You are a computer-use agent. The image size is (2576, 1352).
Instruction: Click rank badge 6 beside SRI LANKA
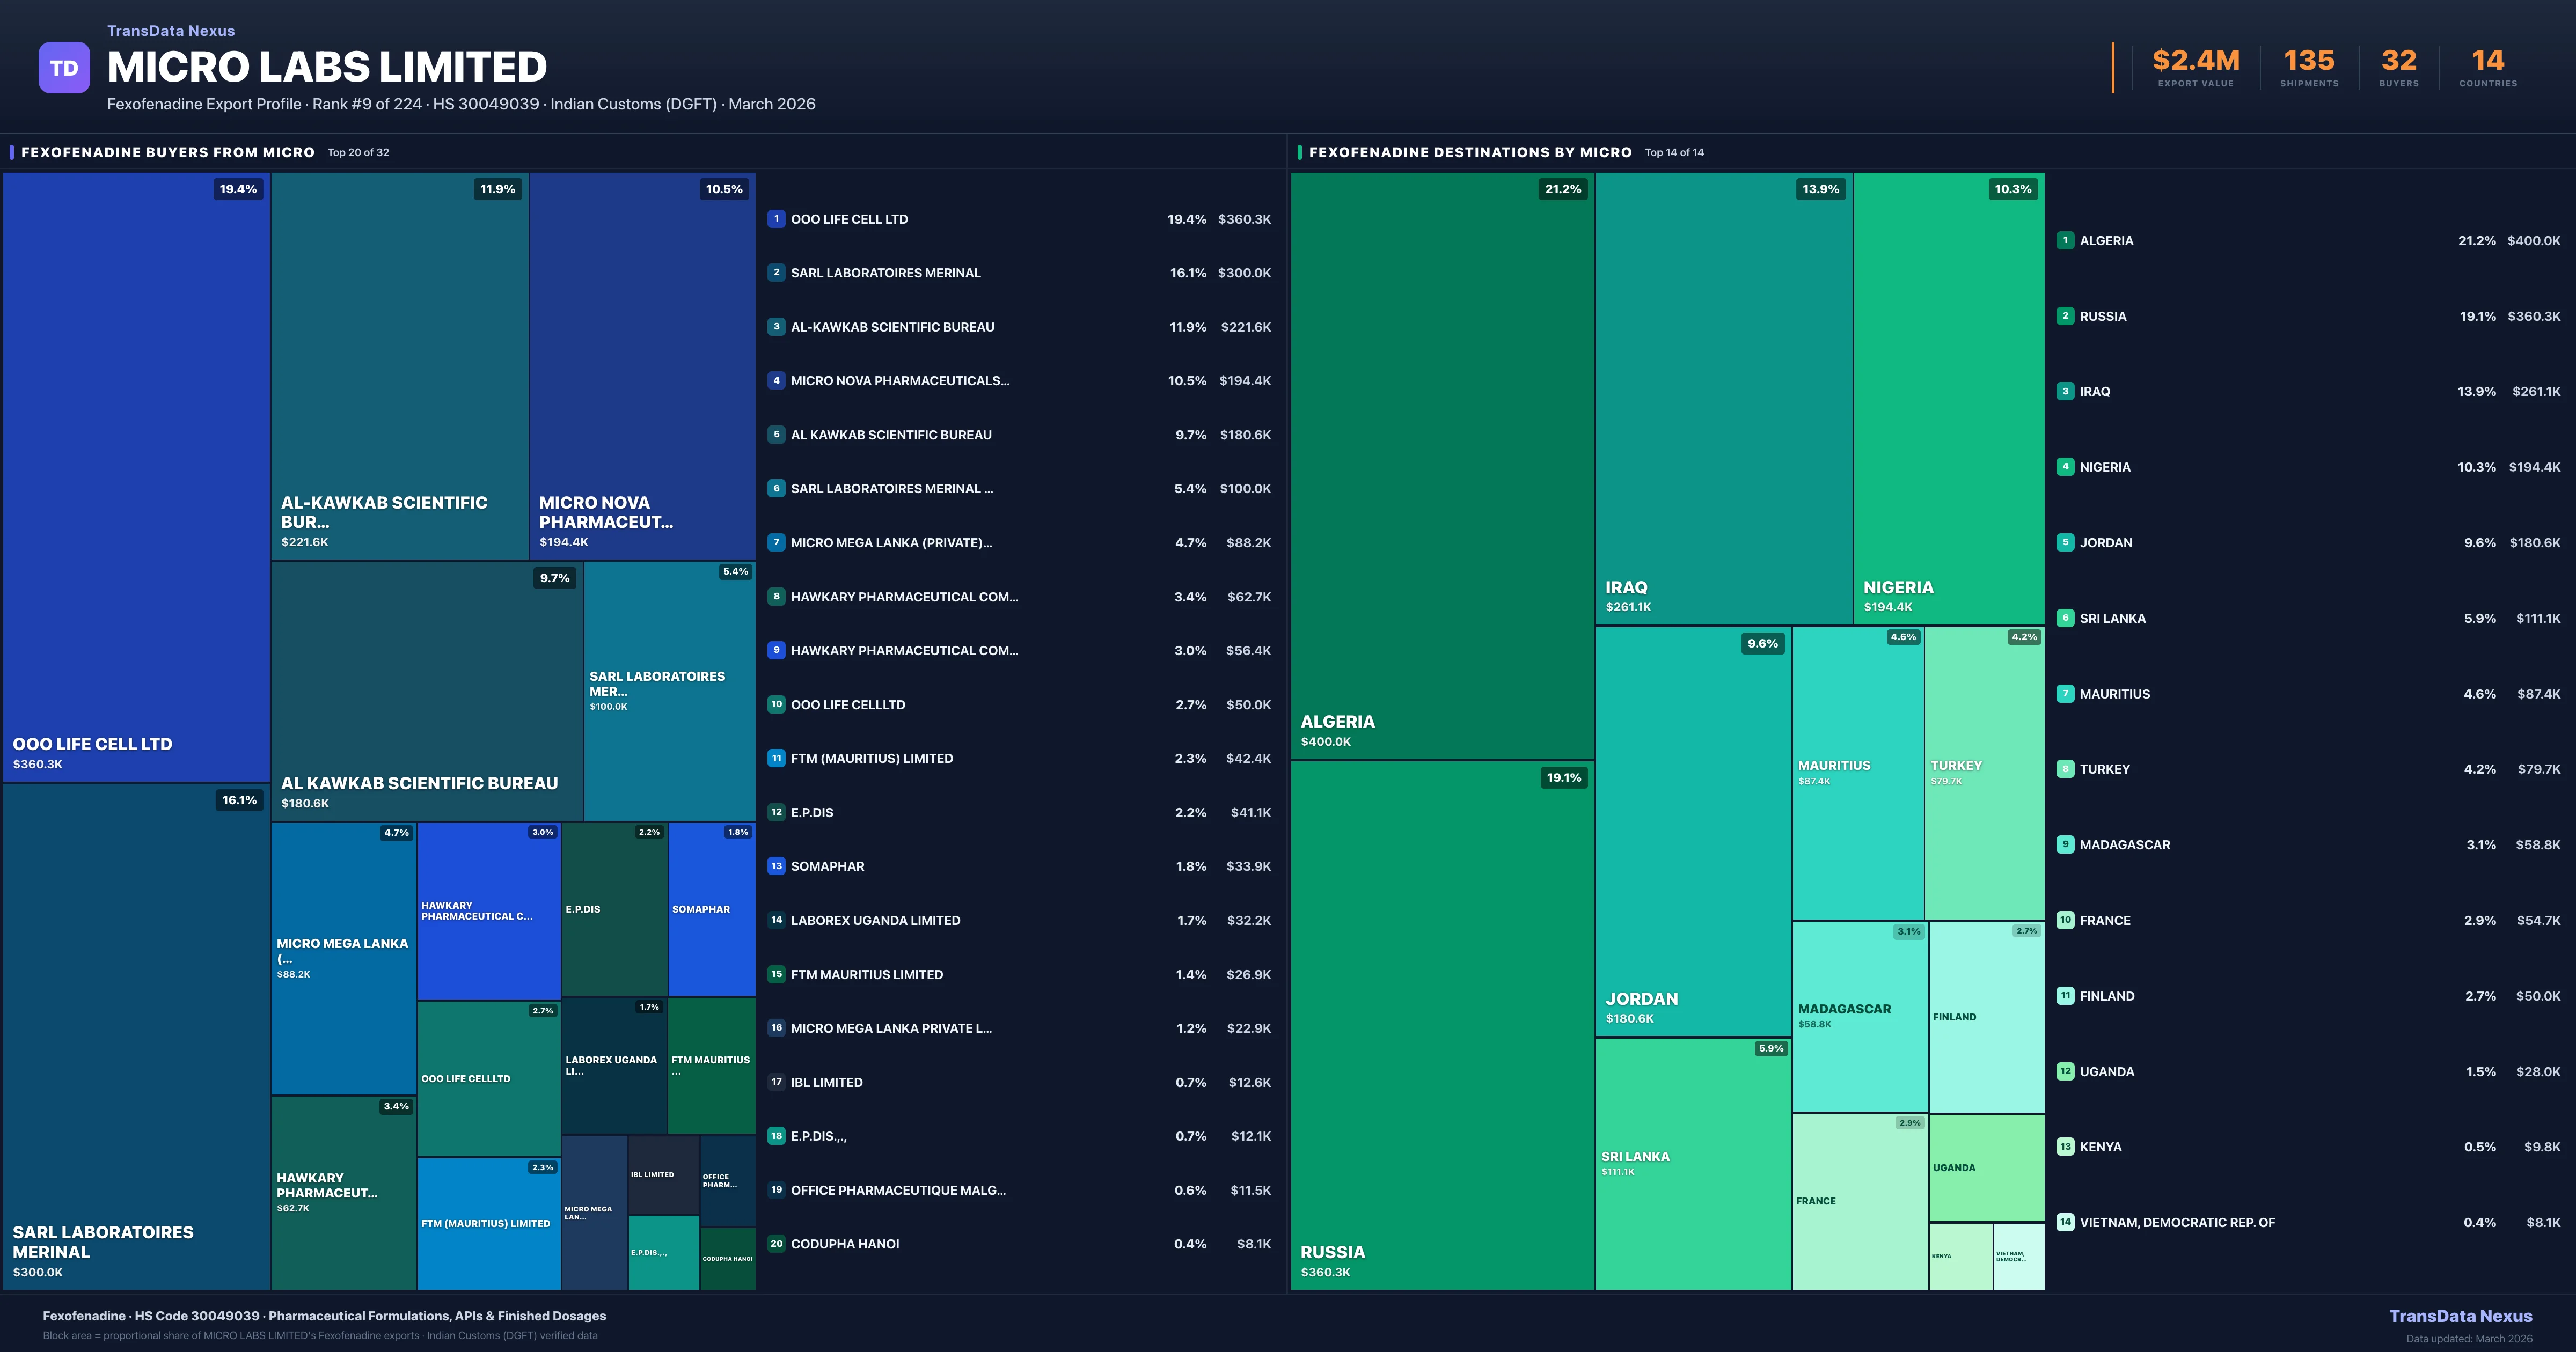[x=2065, y=618]
